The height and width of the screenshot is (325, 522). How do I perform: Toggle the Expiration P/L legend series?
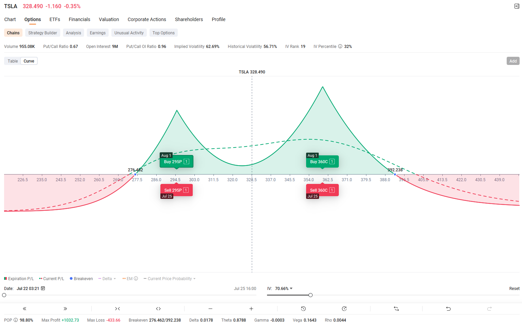[x=19, y=279]
